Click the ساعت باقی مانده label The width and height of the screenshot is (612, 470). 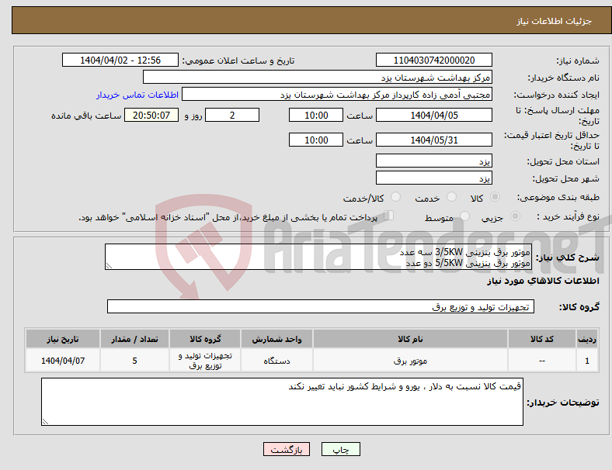click(86, 116)
